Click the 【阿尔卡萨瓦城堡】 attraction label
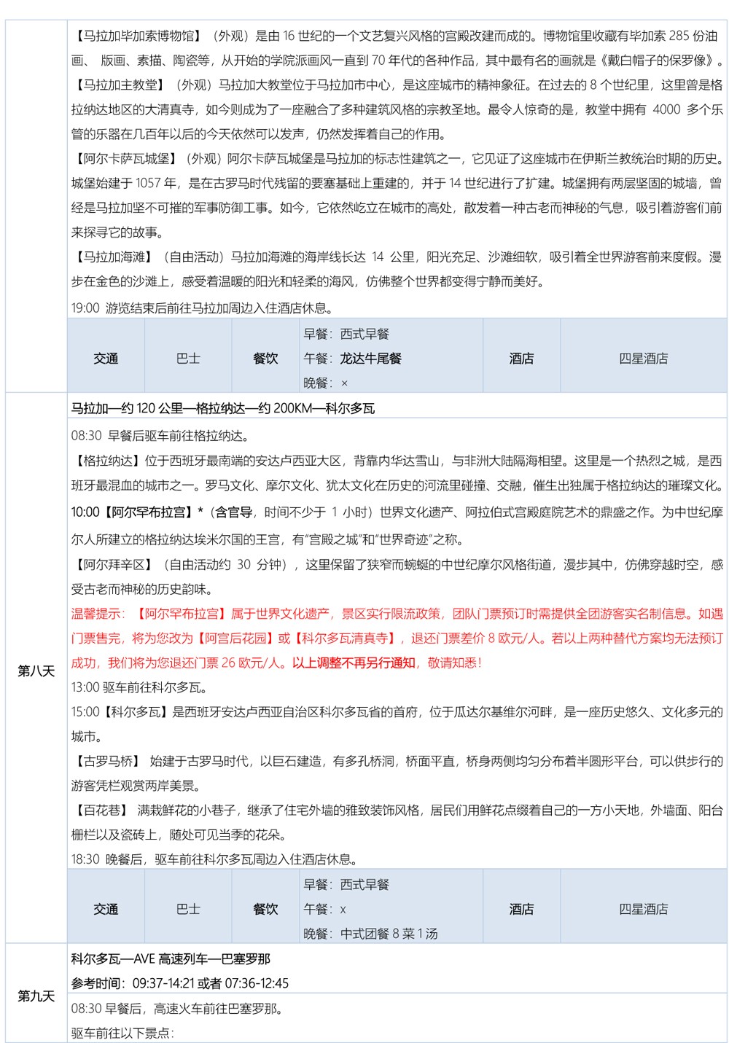The width and height of the screenshot is (729, 1043). 126,159
